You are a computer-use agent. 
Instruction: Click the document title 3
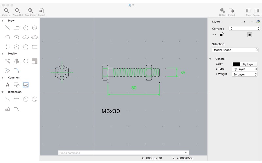133,5
